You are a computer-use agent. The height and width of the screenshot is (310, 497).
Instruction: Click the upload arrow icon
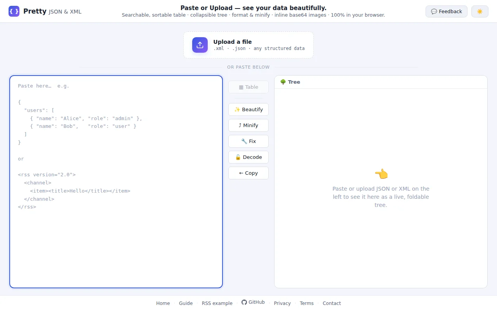(200, 45)
